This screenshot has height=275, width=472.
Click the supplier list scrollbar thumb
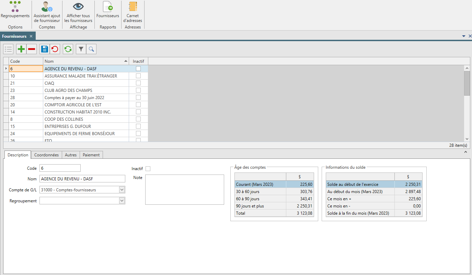[x=467, y=83]
